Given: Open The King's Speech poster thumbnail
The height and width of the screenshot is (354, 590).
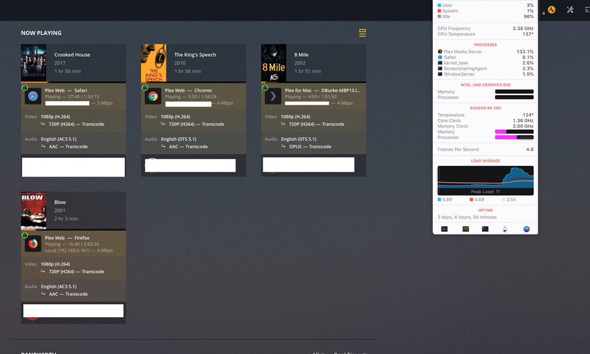Looking at the screenshot, I should pyautogui.click(x=153, y=63).
